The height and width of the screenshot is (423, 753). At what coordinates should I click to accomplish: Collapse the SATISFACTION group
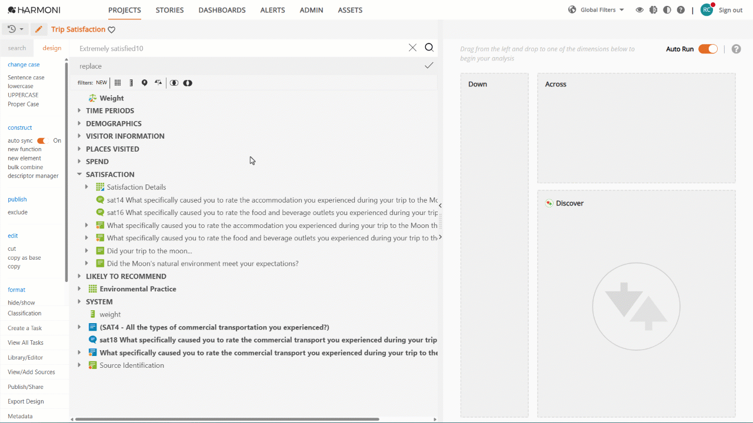point(79,174)
